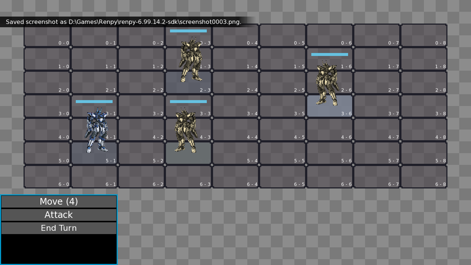
Task: Select grid cell 2-2
Action: [x=141, y=82]
